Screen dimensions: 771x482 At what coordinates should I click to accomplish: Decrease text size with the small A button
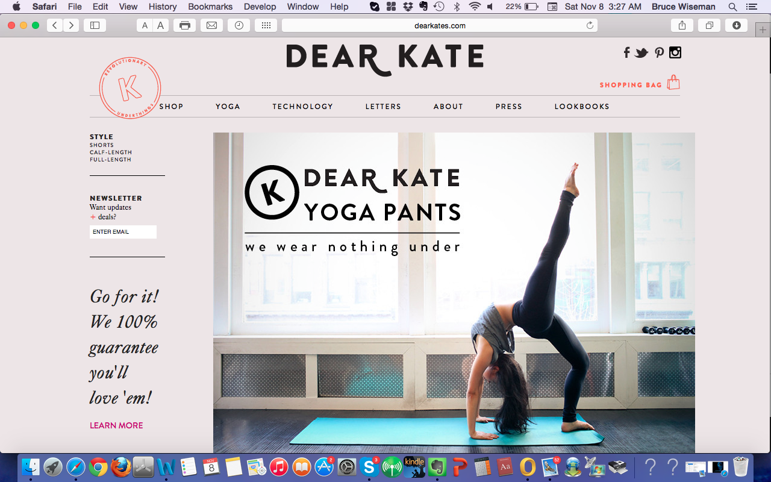pyautogui.click(x=145, y=25)
